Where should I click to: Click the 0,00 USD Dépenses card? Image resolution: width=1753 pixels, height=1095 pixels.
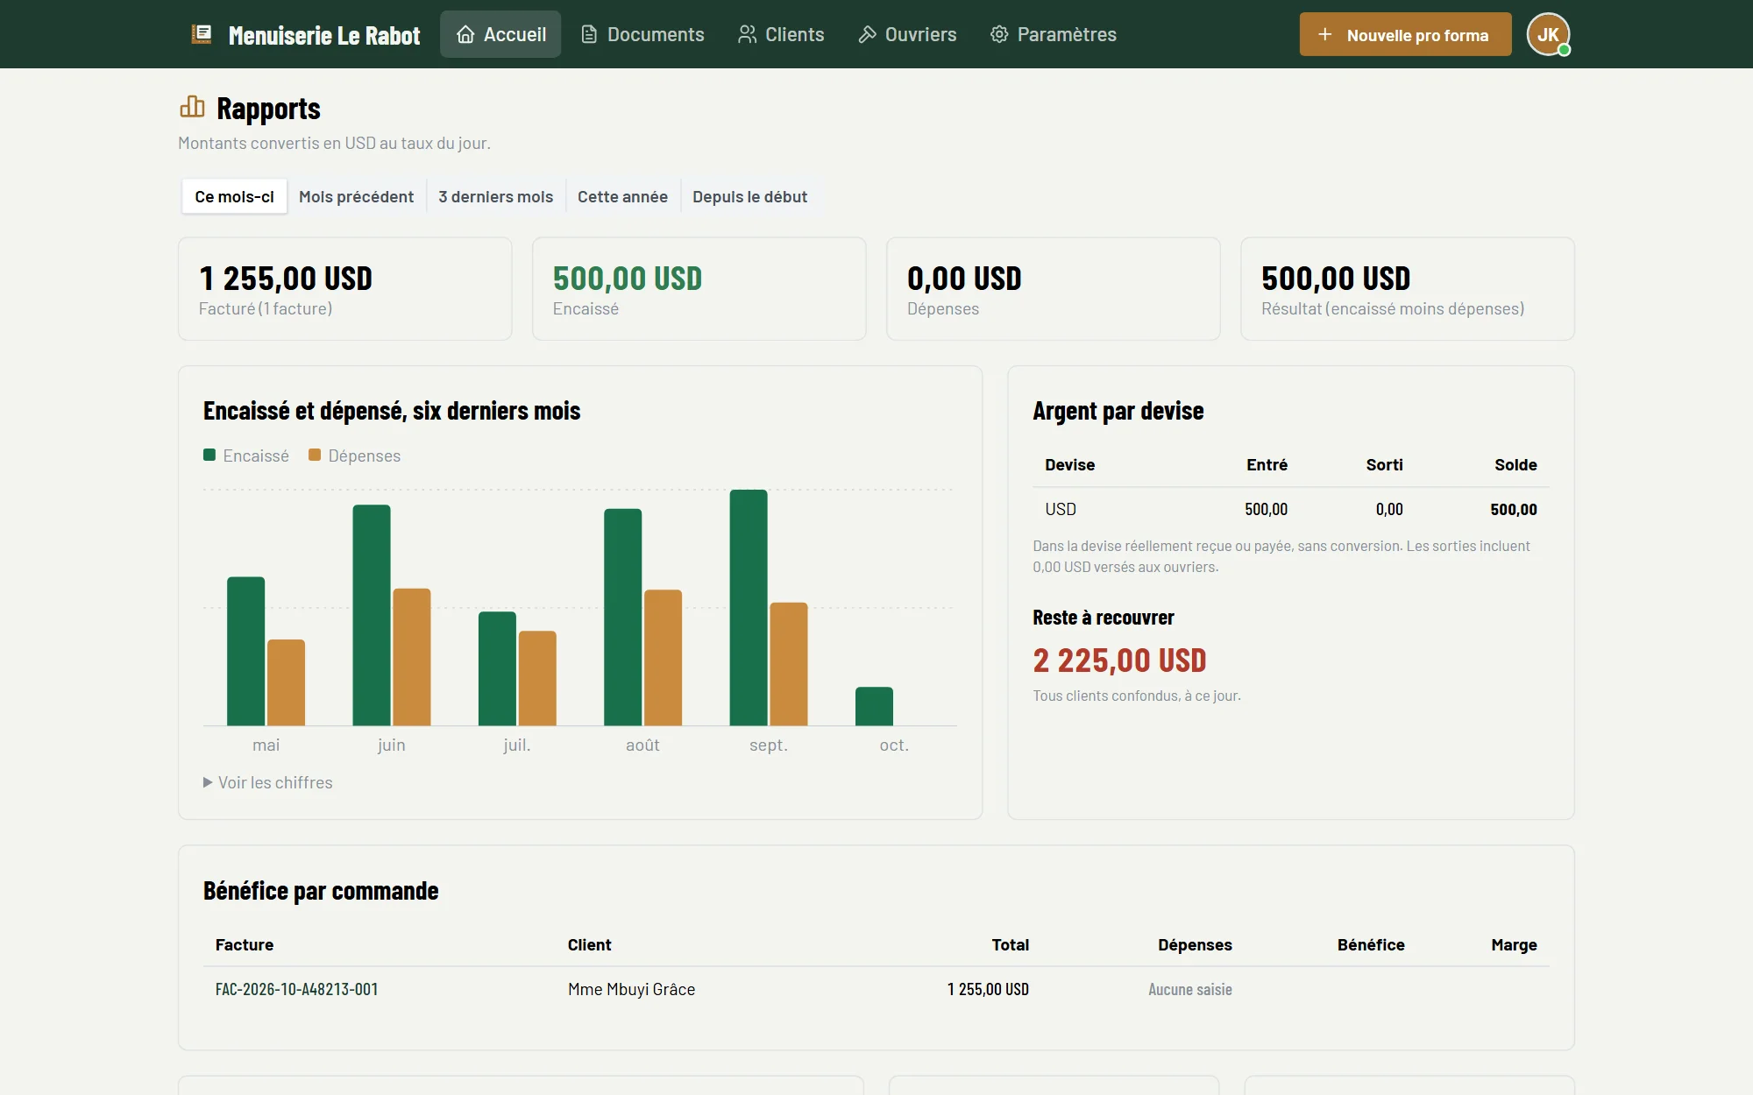[1053, 288]
